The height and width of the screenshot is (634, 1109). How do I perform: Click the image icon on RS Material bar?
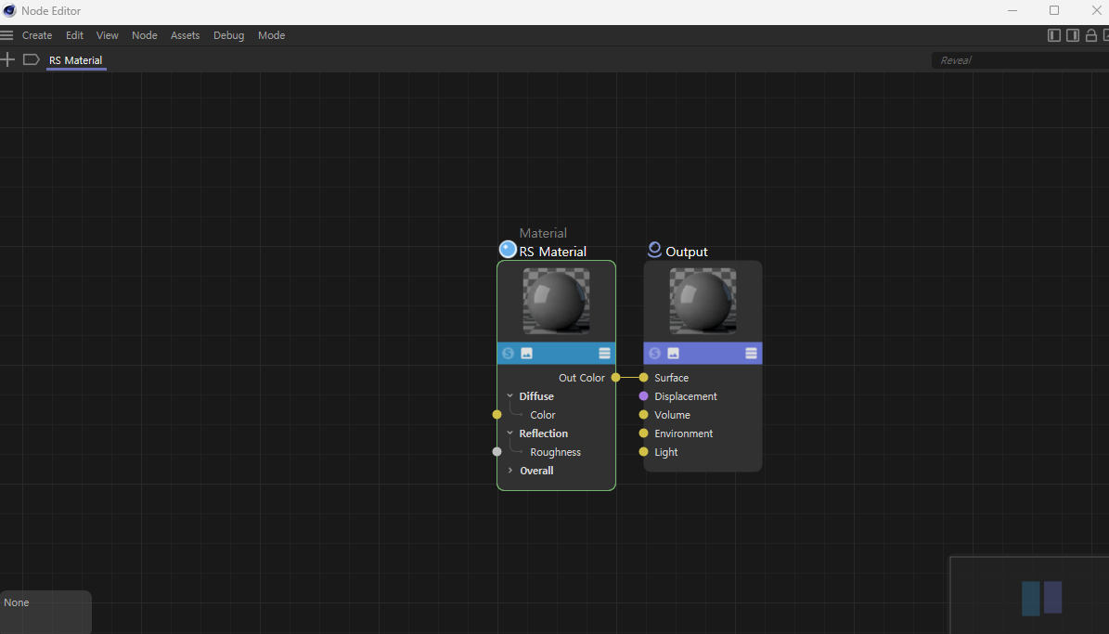pyautogui.click(x=526, y=353)
